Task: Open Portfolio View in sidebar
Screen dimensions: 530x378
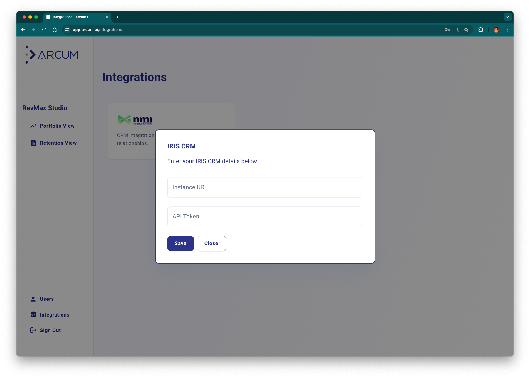Action: coord(57,126)
